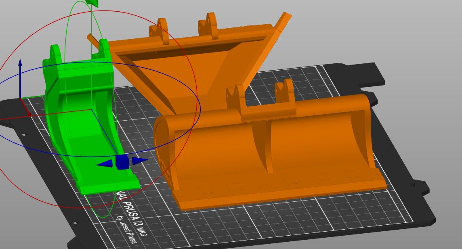462x249 pixels.
Task: Select the green narrow bucket model
Action: pyautogui.click(x=77, y=121)
